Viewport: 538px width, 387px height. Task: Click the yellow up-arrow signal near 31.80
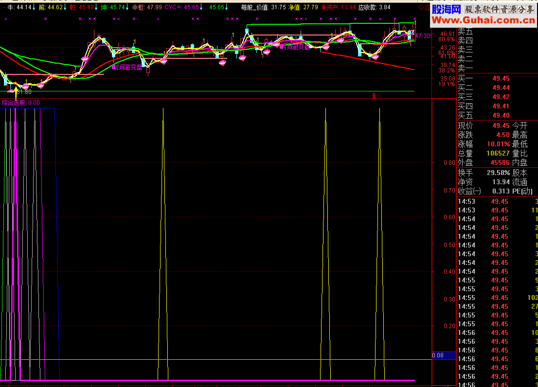[x=16, y=93]
